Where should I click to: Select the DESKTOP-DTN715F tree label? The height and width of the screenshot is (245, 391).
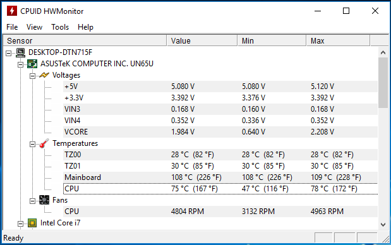point(61,52)
